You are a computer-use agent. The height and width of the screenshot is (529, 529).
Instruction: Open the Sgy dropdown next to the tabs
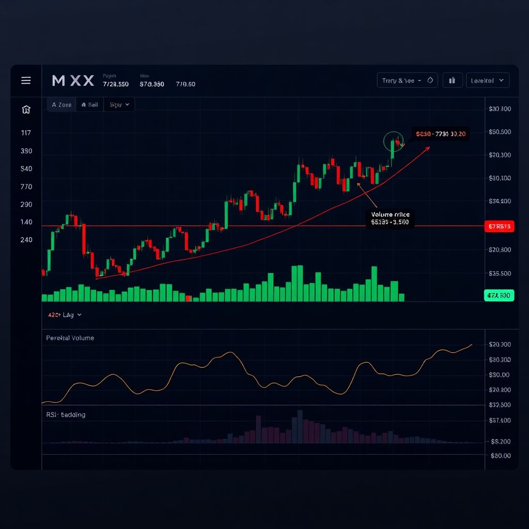119,104
